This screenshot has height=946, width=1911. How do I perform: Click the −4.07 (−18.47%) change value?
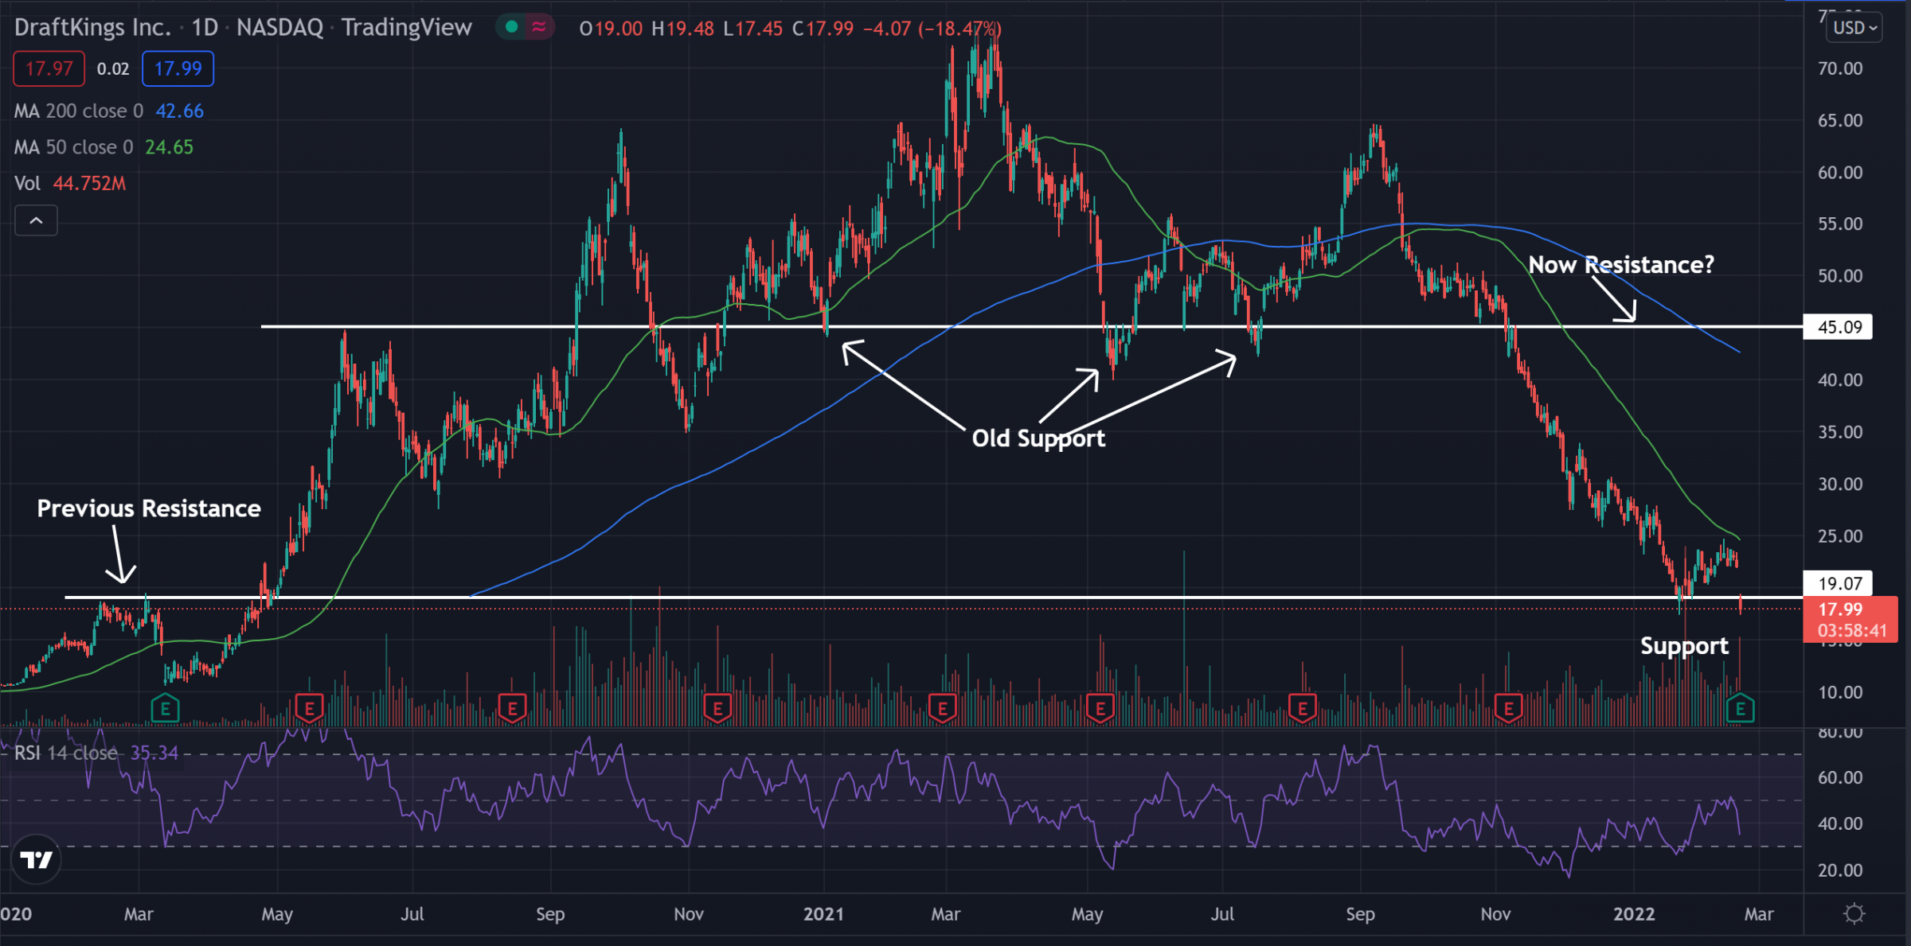click(932, 29)
